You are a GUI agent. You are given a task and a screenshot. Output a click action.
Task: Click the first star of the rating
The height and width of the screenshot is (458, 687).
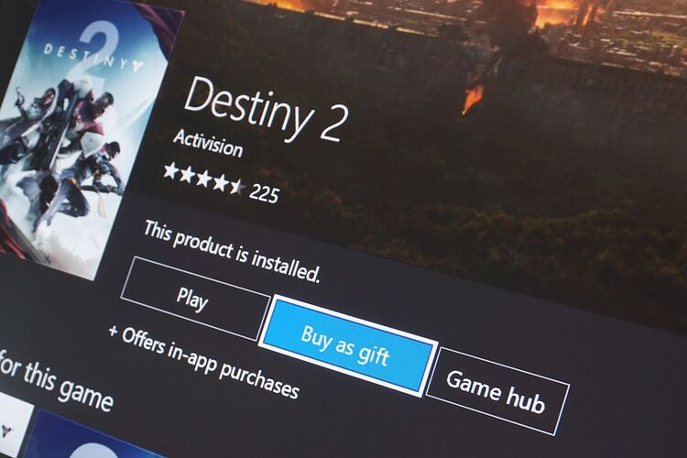[171, 171]
